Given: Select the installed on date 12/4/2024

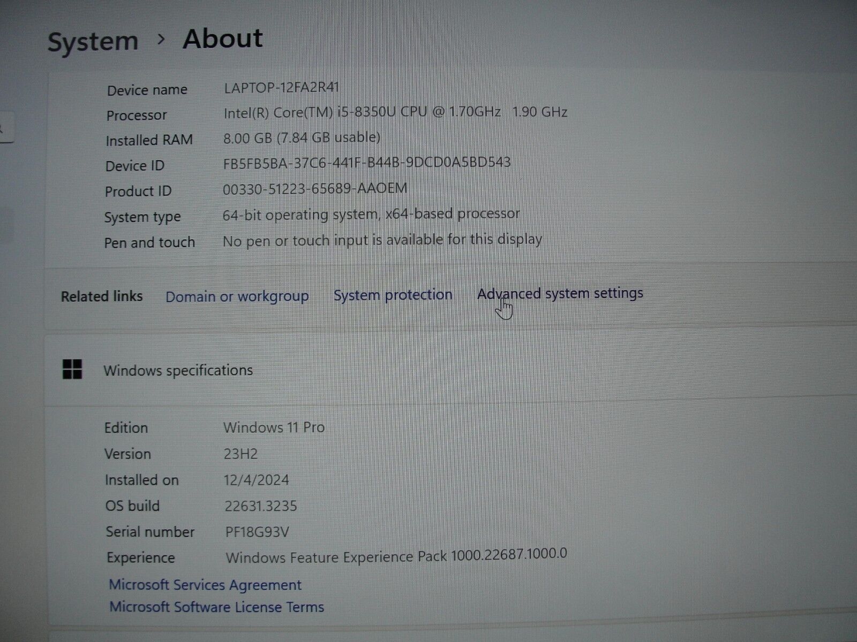Looking at the screenshot, I should click(256, 480).
